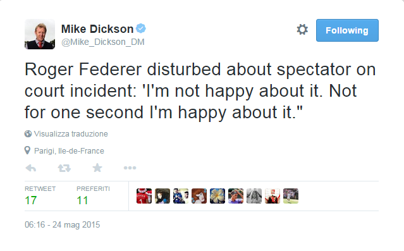Click the blue verified badge
Viewport: 404px width, 251px height.
[x=141, y=28]
